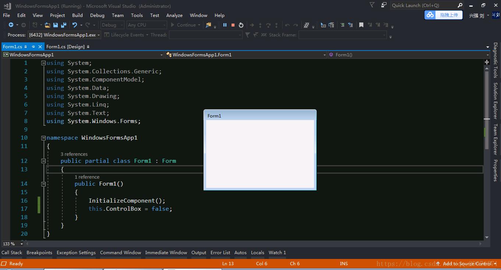
Task: Click the Undo arrow icon
Action: (75, 25)
